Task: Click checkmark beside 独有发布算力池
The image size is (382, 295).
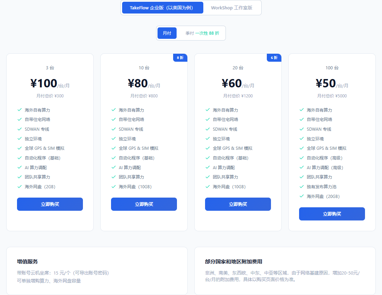Action: (x=302, y=186)
